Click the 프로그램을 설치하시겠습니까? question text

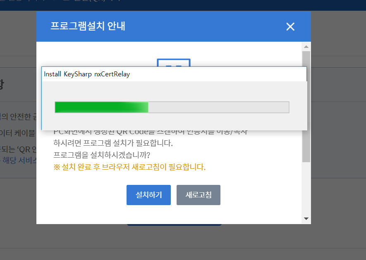(x=102, y=155)
